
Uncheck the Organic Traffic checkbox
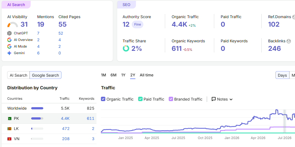pos(103,99)
